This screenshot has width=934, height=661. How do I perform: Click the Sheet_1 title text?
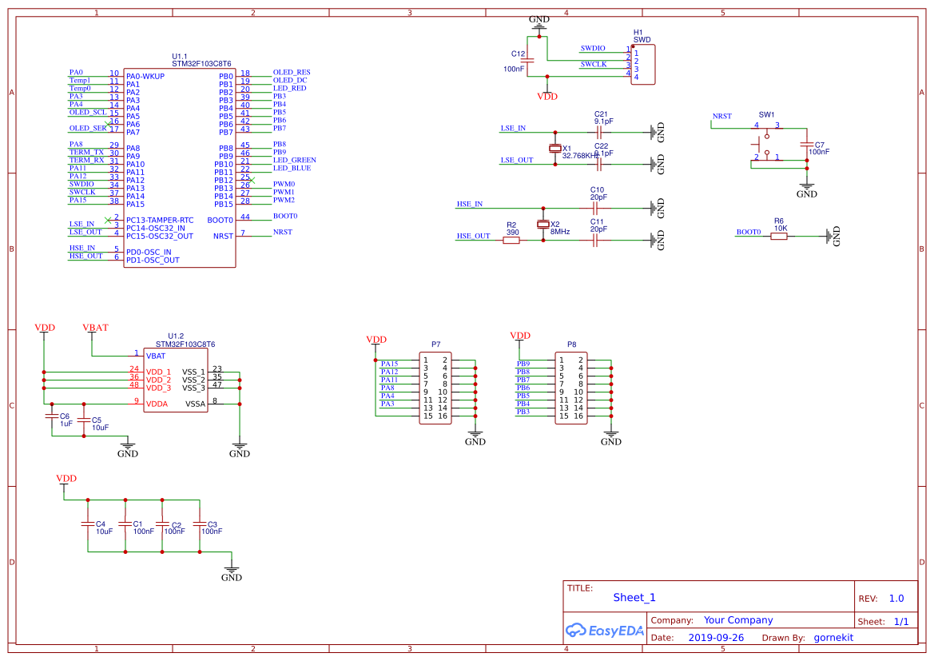(x=634, y=598)
